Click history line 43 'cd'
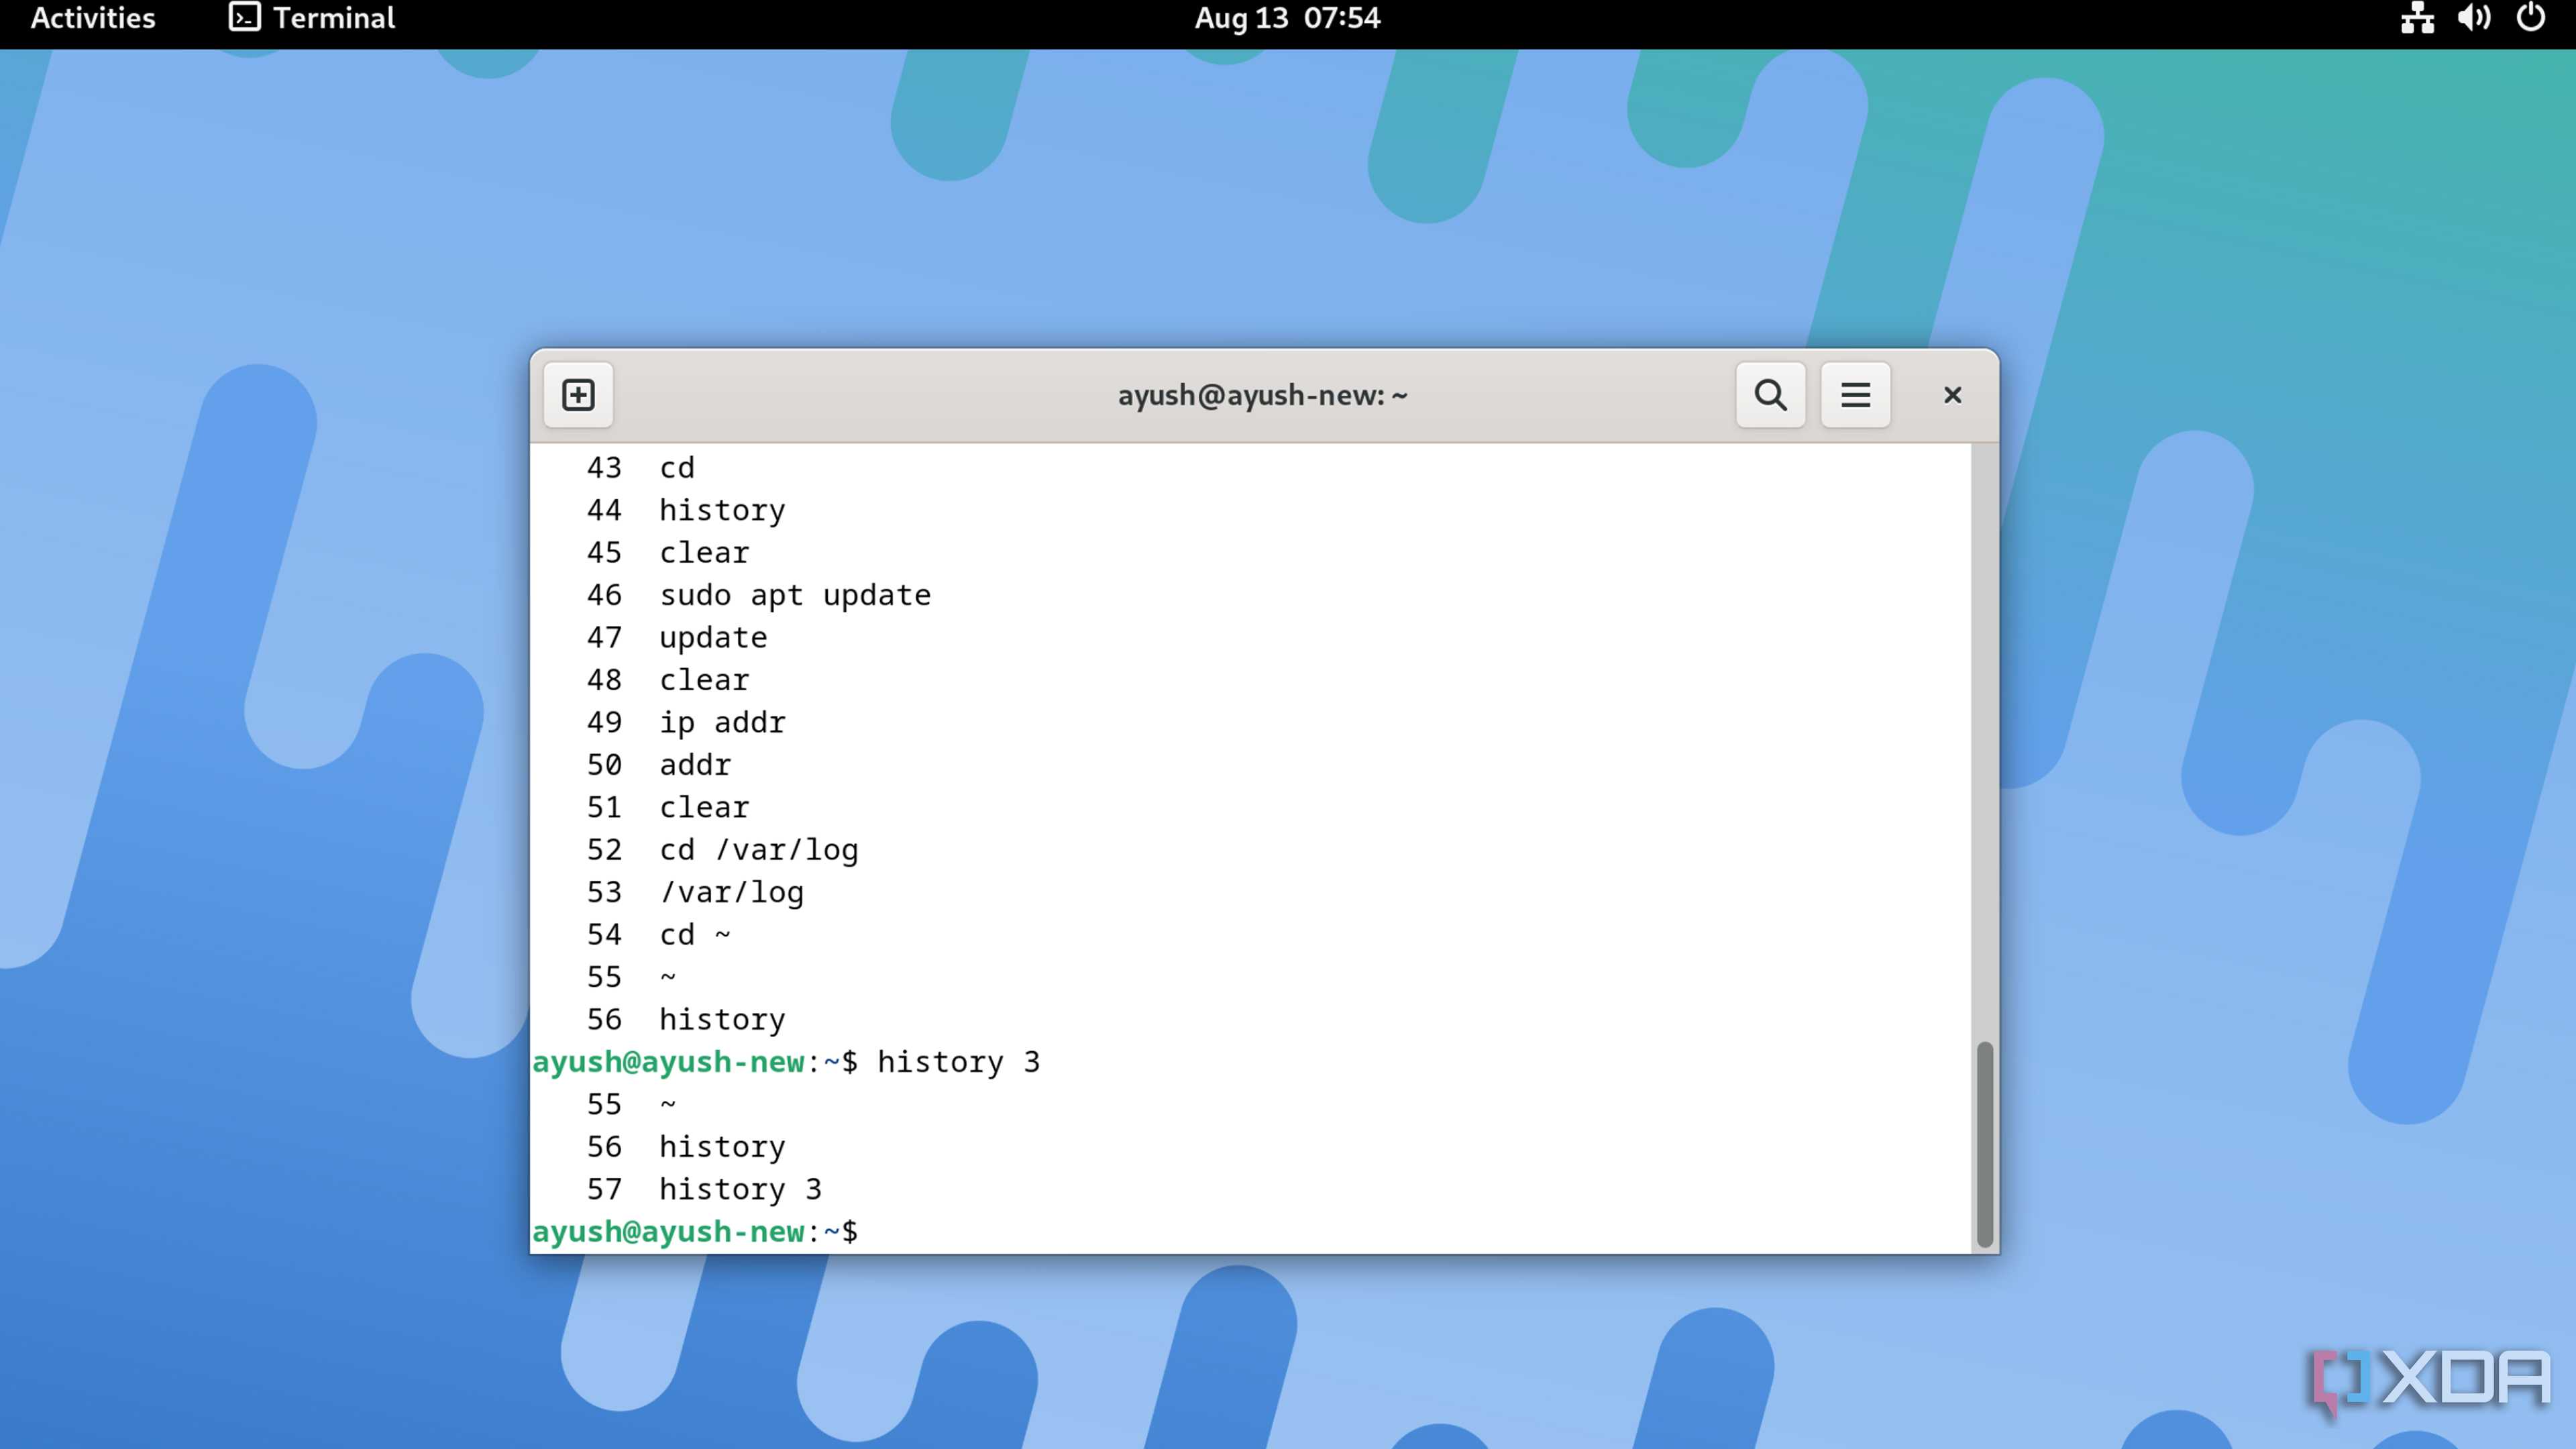The height and width of the screenshot is (1449, 2576). pyautogui.click(x=677, y=468)
